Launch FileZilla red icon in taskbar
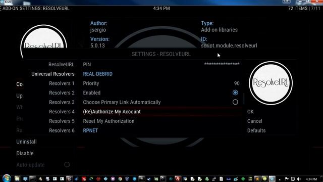 click(178, 178)
